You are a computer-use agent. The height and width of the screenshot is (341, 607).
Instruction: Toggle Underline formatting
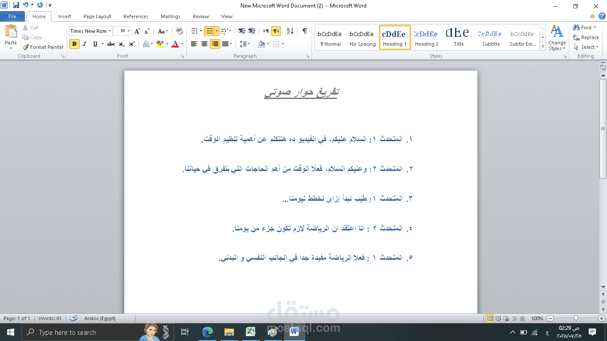coord(95,44)
